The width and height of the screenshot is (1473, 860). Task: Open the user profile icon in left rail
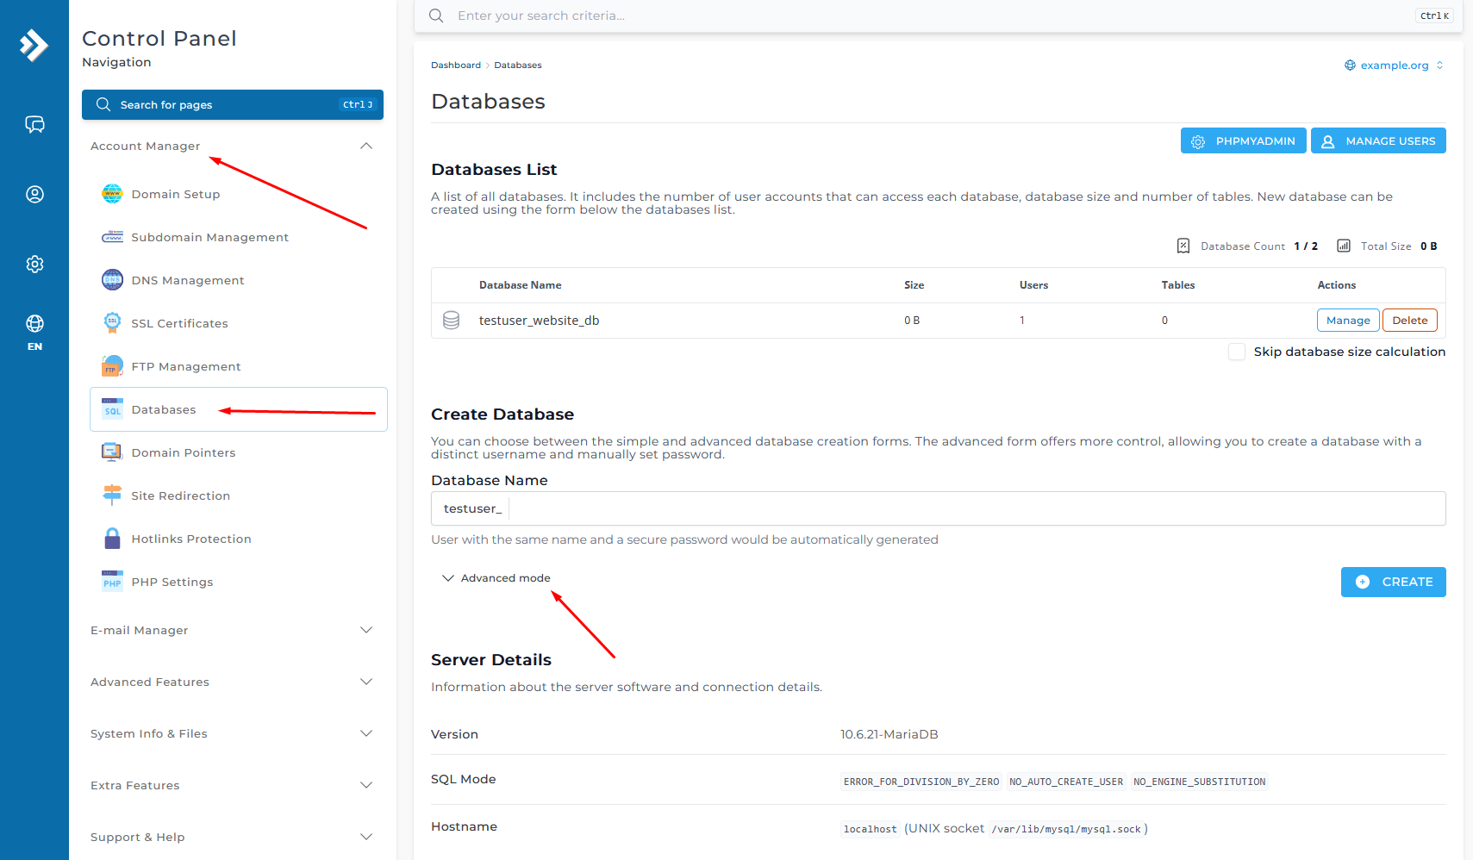pyautogui.click(x=34, y=195)
